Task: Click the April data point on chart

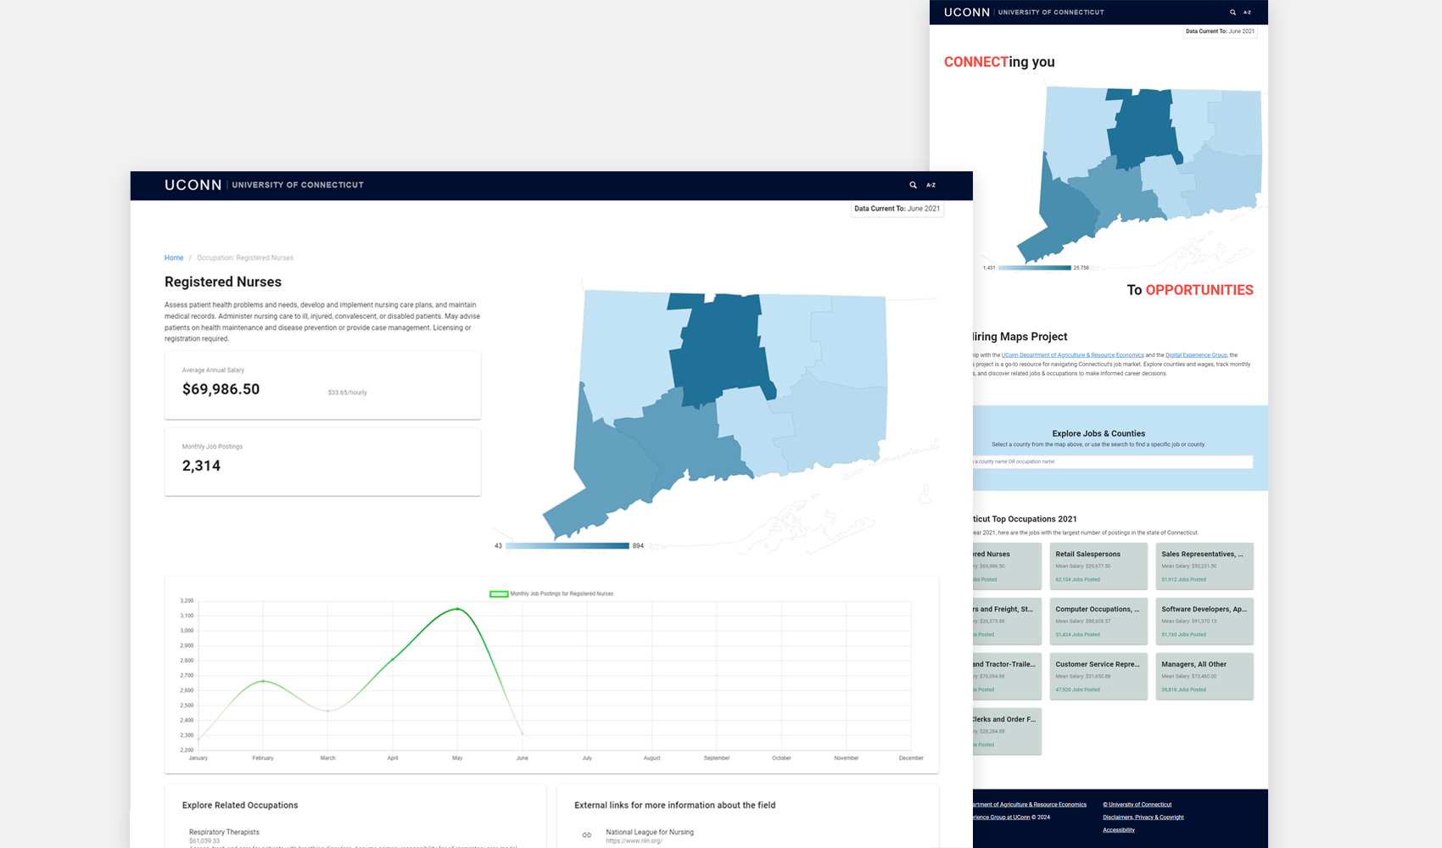Action: 393,659
